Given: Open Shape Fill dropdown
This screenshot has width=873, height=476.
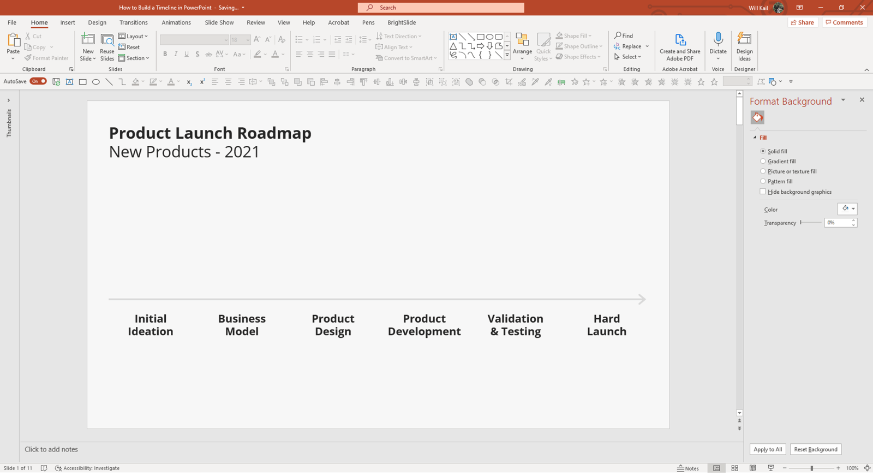Looking at the screenshot, I should click(x=573, y=35).
